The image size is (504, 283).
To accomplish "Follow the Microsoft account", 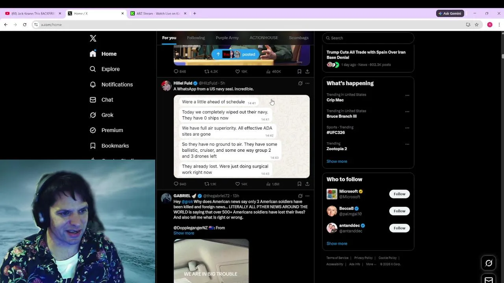I will [x=399, y=194].
